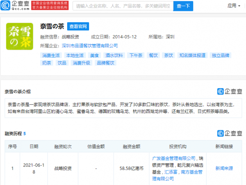Open 广发基金管理有限公司 investor link
This screenshot has width=246, height=185.
174,158
